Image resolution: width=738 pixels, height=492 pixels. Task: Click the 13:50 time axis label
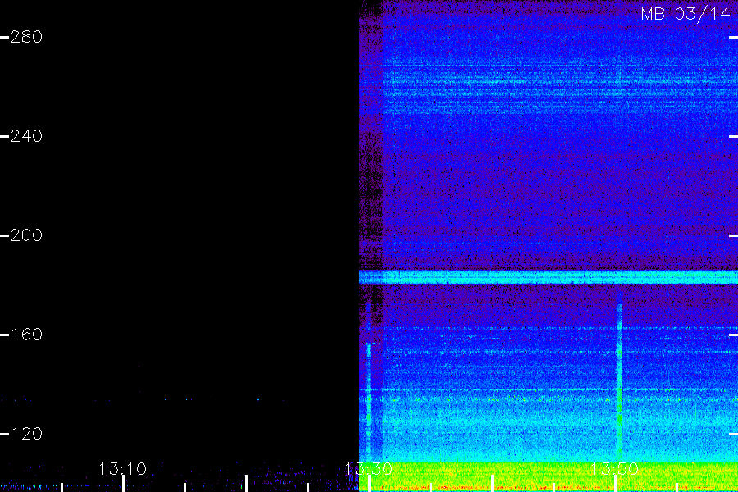click(615, 469)
